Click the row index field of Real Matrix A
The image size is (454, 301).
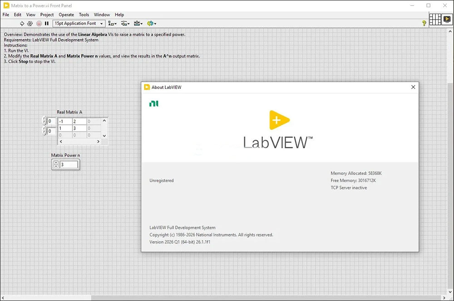pos(52,121)
